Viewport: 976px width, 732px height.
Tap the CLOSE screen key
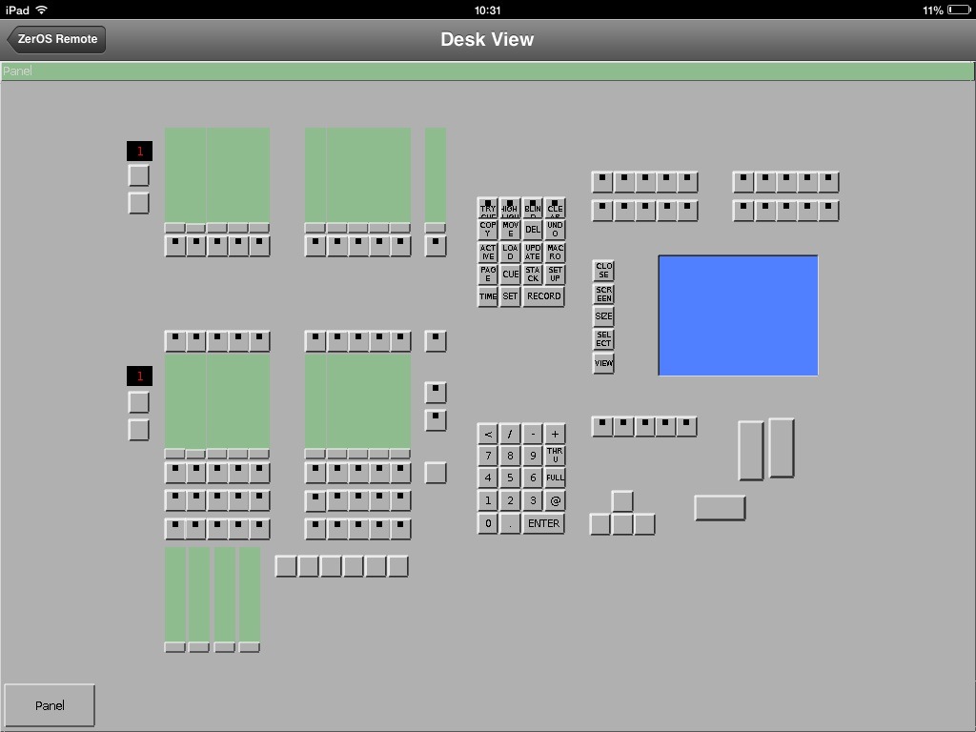tap(603, 270)
